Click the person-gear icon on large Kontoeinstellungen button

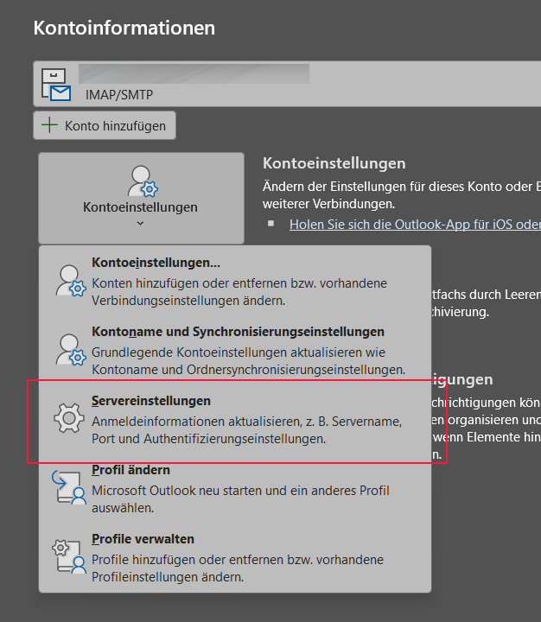pyautogui.click(x=141, y=180)
